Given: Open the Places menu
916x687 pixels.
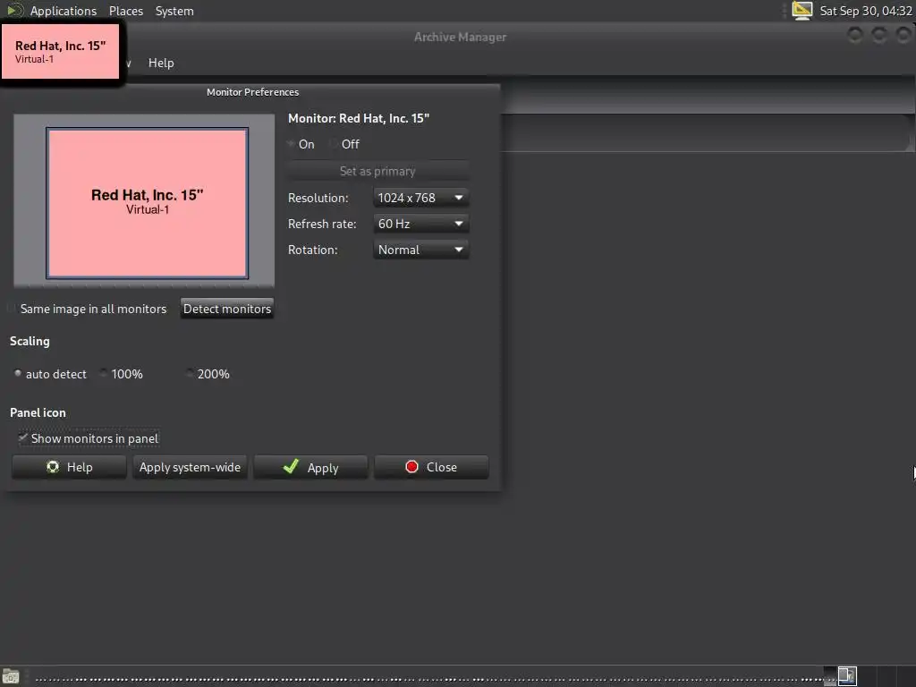Looking at the screenshot, I should 125,11.
